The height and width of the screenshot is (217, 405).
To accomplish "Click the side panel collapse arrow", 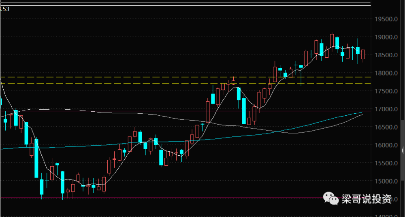I will tap(403, 150).
